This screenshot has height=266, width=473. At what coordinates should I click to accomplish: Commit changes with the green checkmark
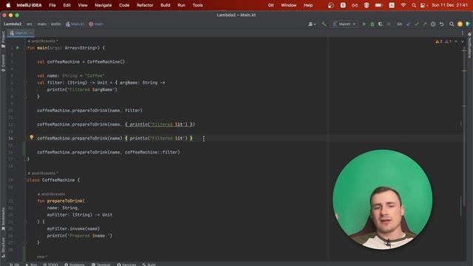417,24
